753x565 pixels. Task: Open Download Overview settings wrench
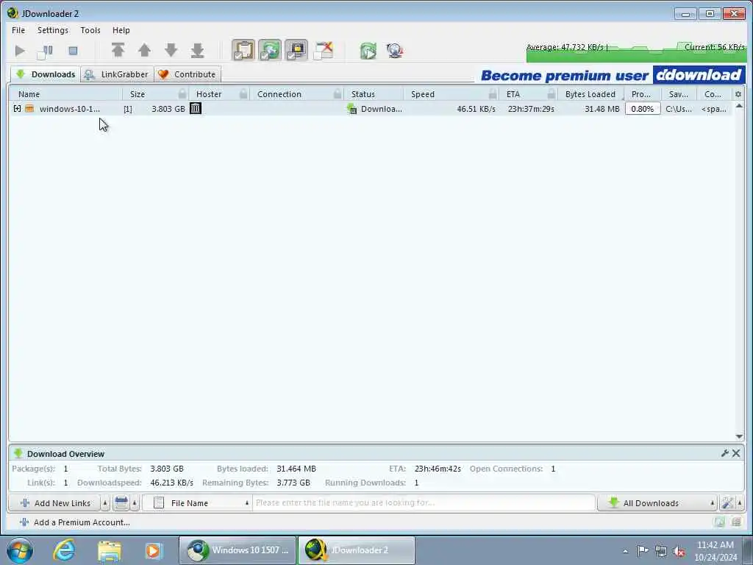click(724, 453)
